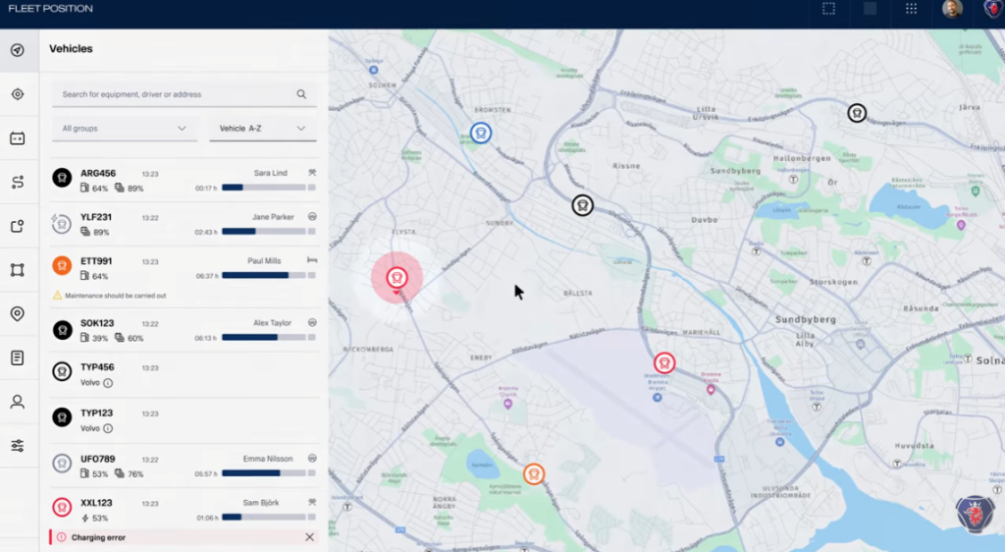Click the XXL123 battery 53% value

tap(99, 518)
